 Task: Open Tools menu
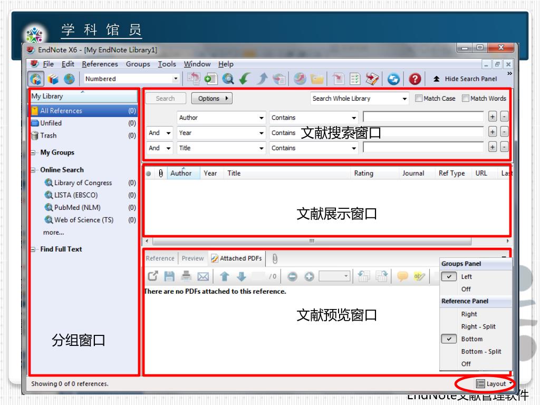tap(167, 64)
